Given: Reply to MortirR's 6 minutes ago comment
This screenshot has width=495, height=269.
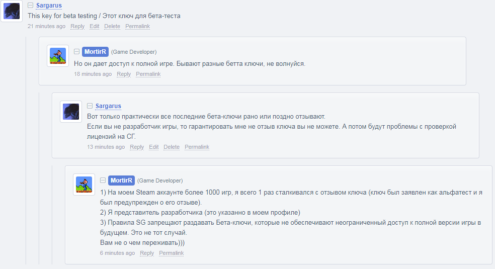Looking at the screenshot, I should click(147, 253).
